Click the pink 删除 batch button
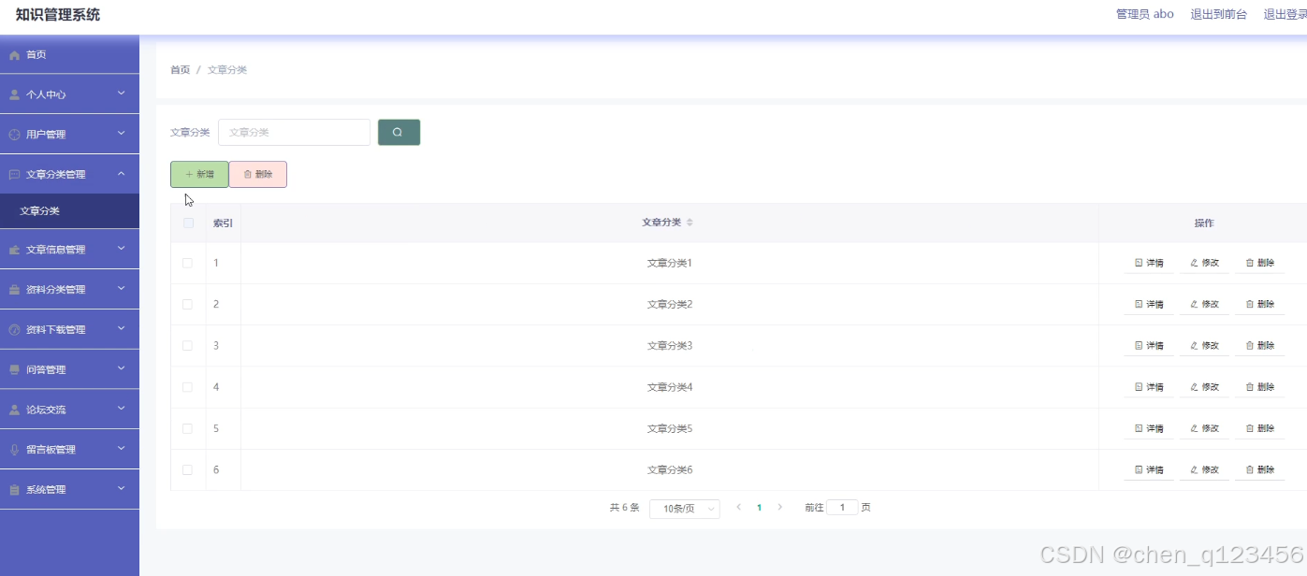1307x576 pixels. coord(258,174)
